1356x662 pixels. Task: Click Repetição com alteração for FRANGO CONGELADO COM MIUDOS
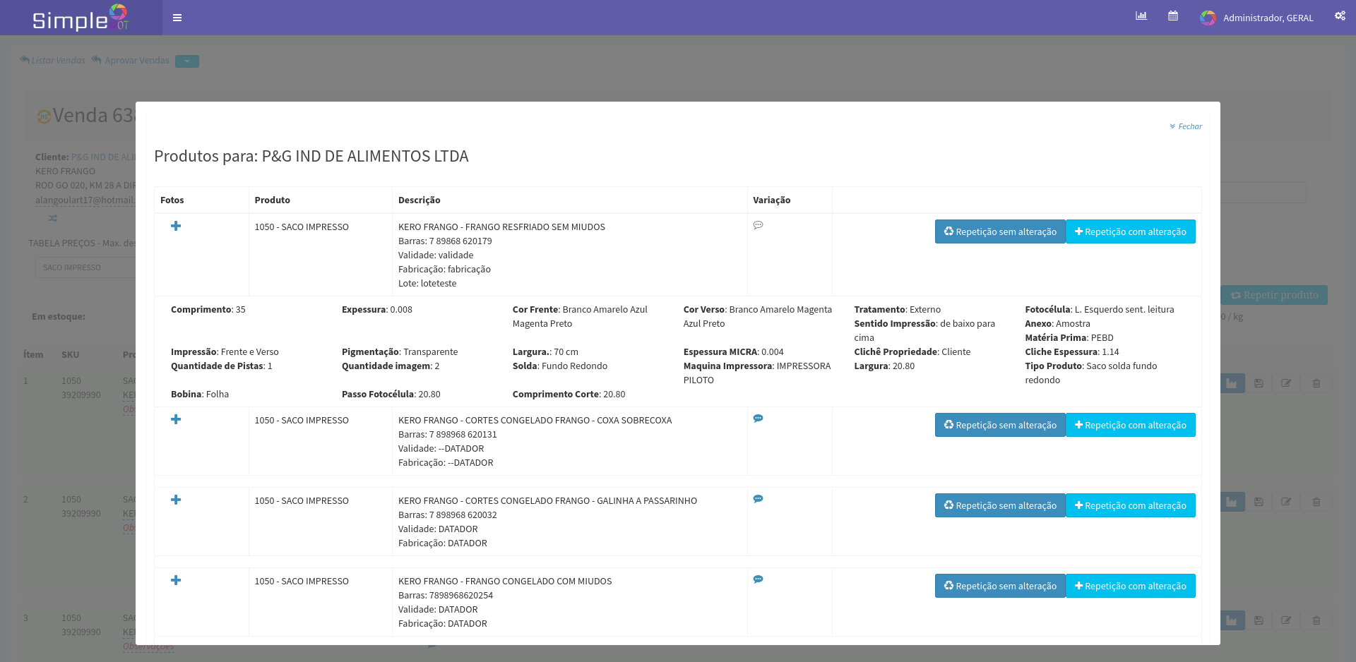(x=1130, y=586)
